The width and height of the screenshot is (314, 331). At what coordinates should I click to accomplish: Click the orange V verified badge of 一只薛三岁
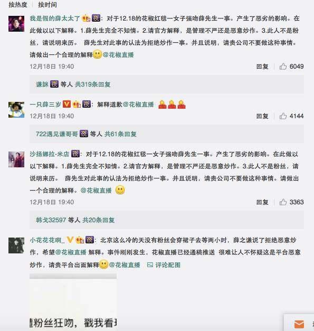(66, 104)
